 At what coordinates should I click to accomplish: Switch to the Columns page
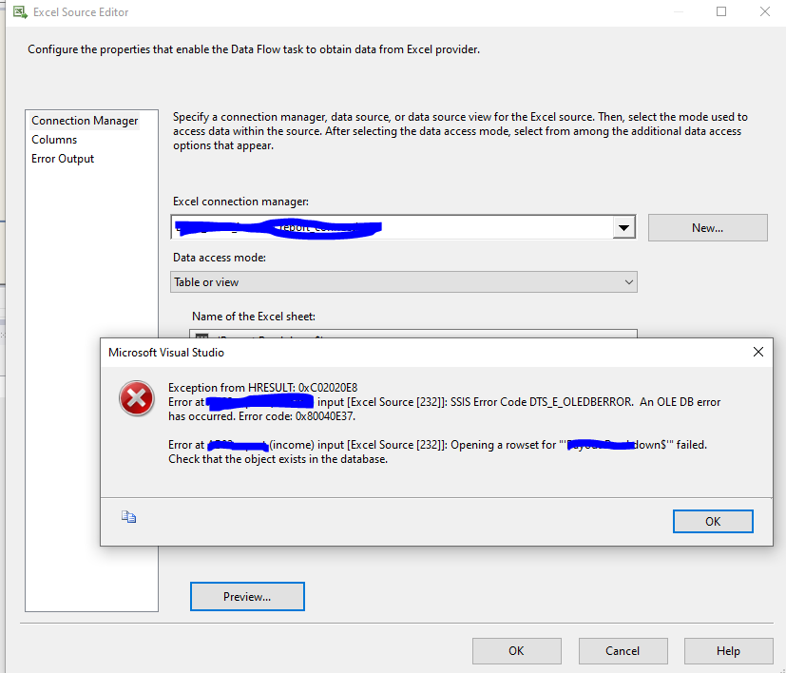point(54,140)
